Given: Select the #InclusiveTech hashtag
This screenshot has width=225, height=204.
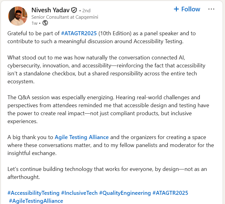Looking at the screenshot, I should (79, 193).
